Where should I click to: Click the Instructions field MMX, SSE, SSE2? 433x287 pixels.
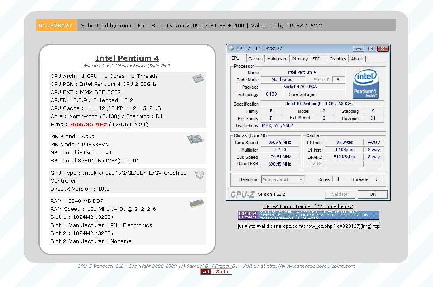322,125
